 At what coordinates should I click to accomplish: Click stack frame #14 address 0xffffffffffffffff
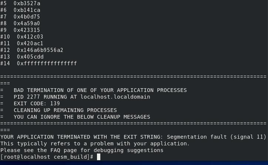(47, 63)
